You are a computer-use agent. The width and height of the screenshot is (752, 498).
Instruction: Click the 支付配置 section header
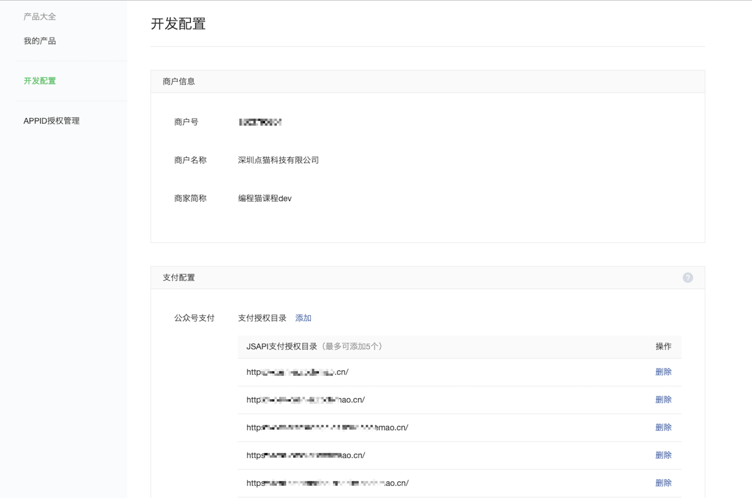coord(179,278)
